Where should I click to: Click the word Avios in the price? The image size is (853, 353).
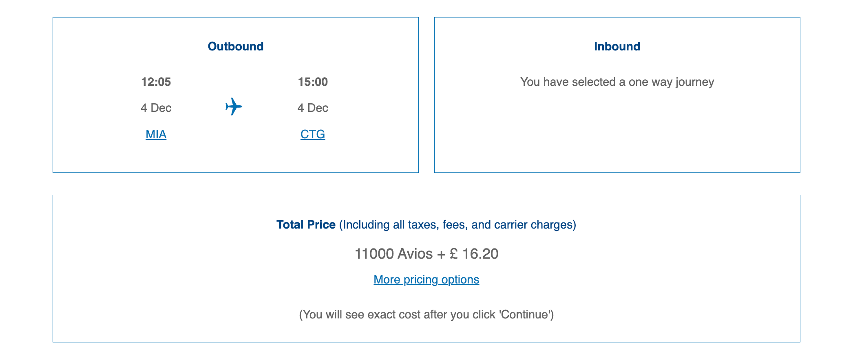click(x=415, y=254)
